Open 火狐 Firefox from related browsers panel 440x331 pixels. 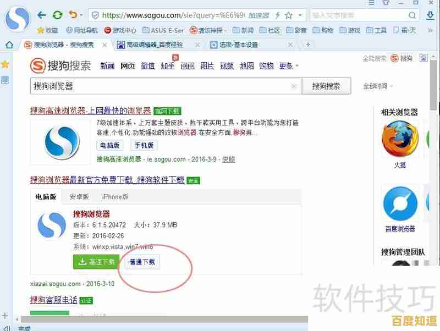pyautogui.click(x=400, y=139)
